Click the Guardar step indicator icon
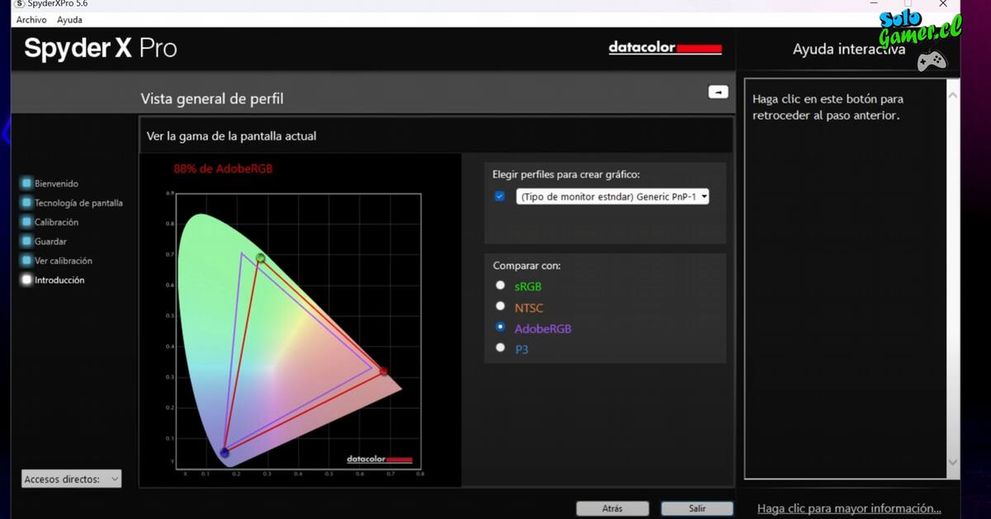The image size is (991, 519). 27,241
